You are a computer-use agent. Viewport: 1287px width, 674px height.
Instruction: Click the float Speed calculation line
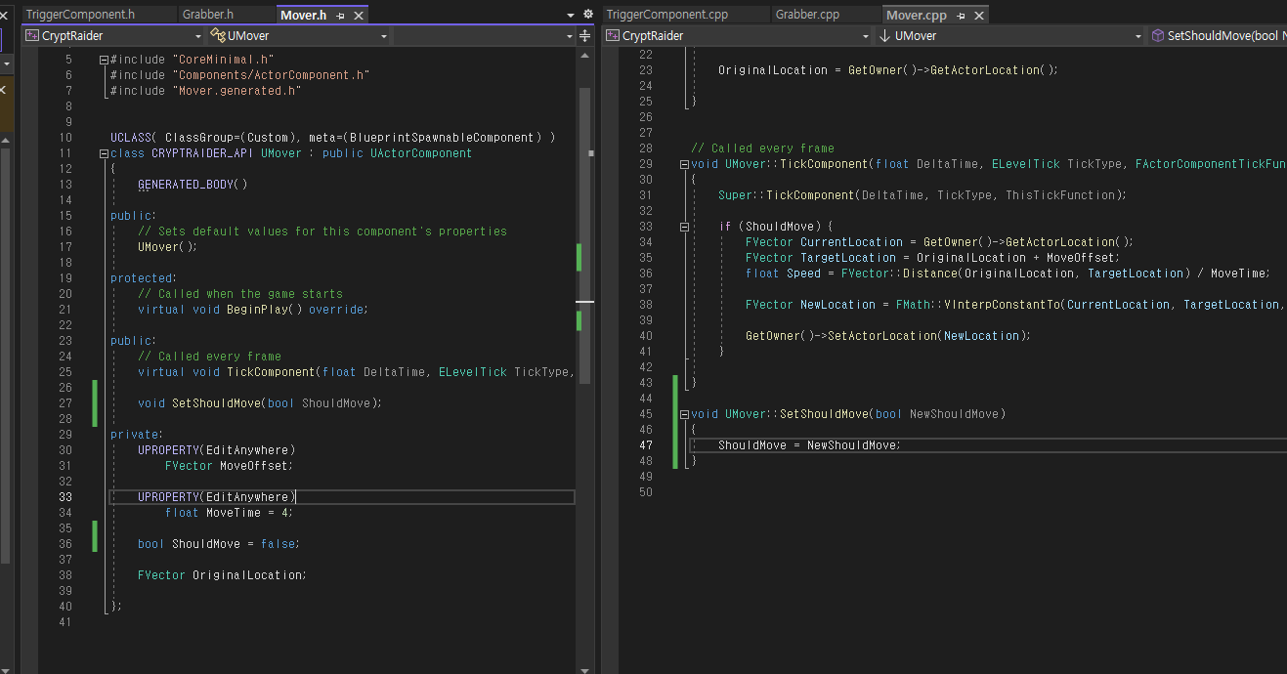click(x=1008, y=274)
